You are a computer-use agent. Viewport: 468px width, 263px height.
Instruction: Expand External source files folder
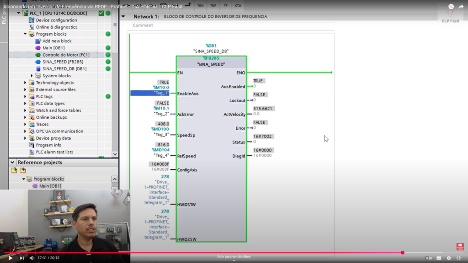pyautogui.click(x=25, y=89)
